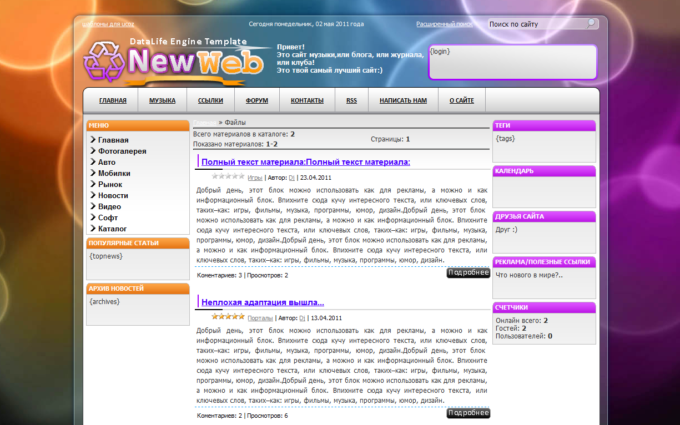Click the Игры category link
The height and width of the screenshot is (425, 680).
pyautogui.click(x=255, y=178)
